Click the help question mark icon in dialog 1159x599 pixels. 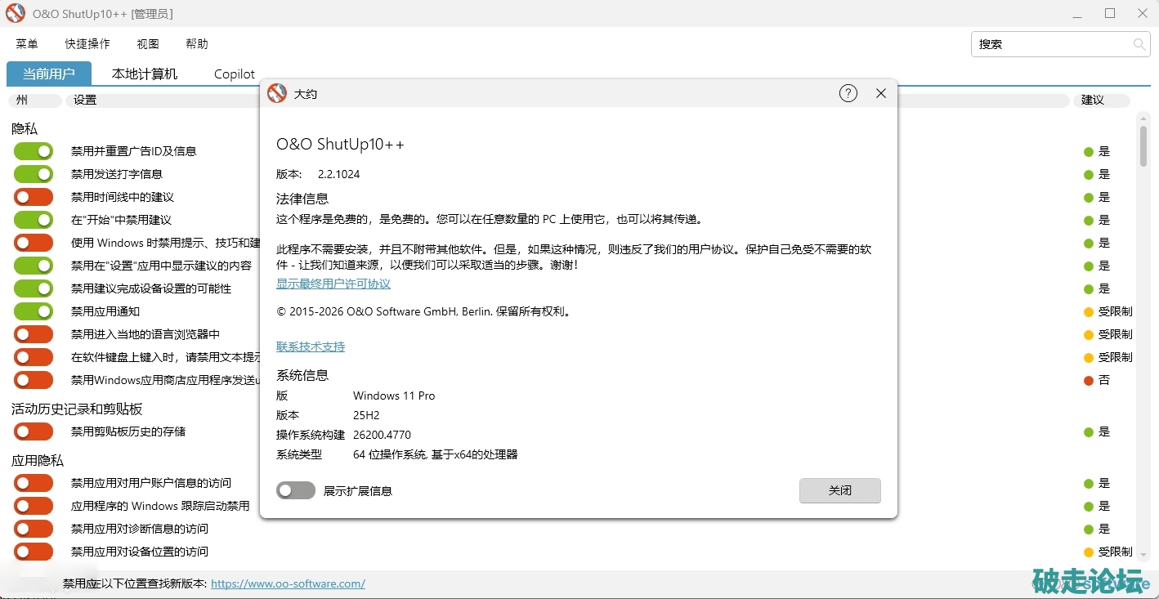click(x=848, y=93)
